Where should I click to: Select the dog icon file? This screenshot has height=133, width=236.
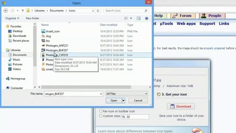48,36
